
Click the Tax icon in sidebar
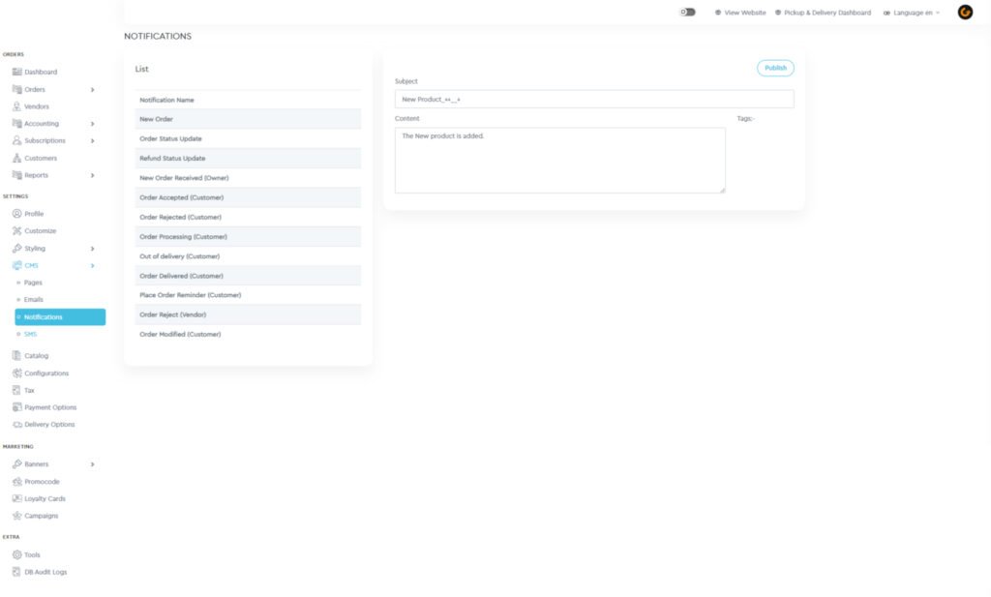(16, 390)
